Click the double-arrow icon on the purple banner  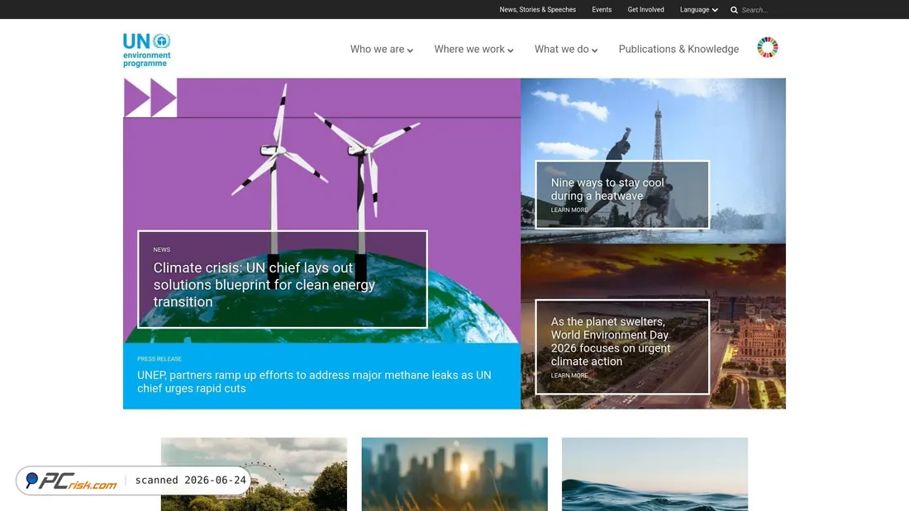150,98
